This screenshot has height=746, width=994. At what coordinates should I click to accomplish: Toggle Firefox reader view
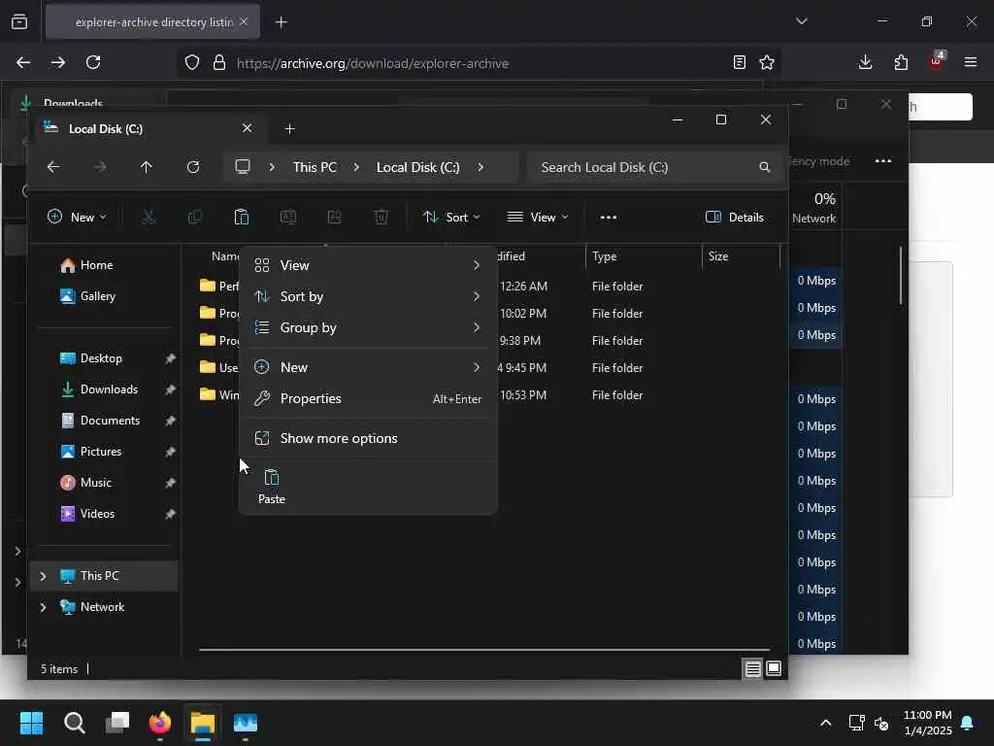click(x=739, y=62)
